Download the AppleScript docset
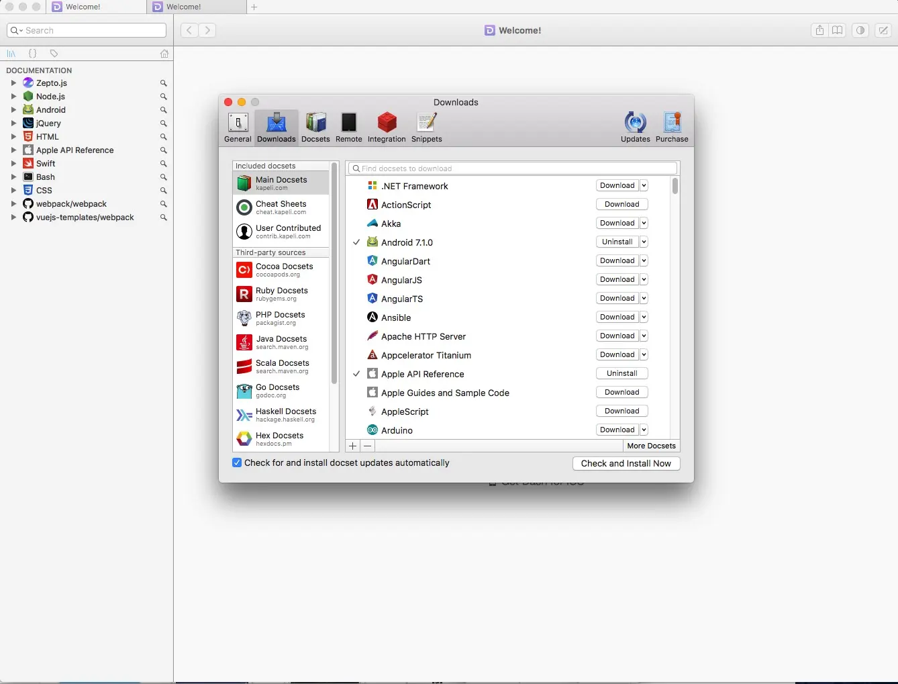898x684 pixels. (622, 411)
